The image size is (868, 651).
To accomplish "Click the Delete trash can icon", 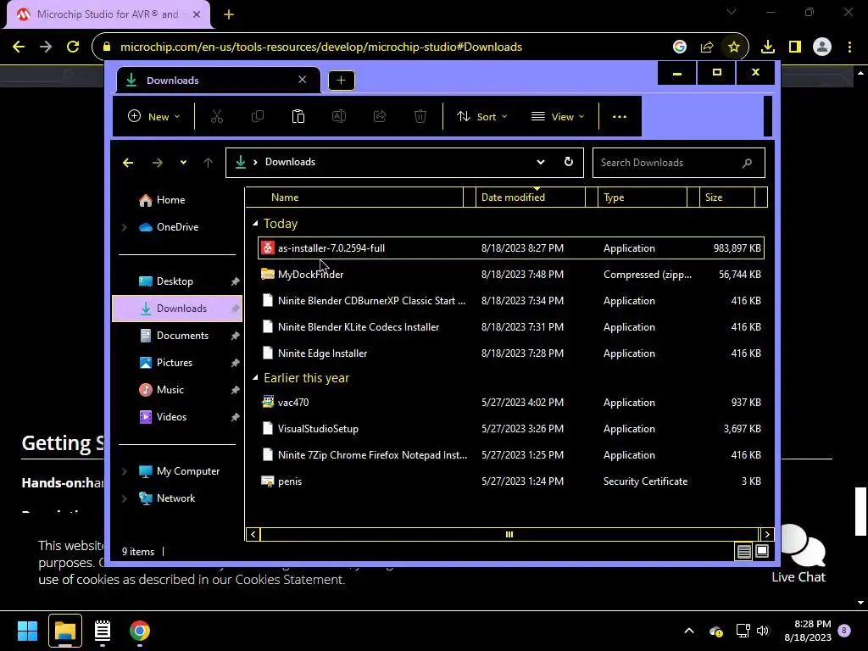I will [x=420, y=116].
